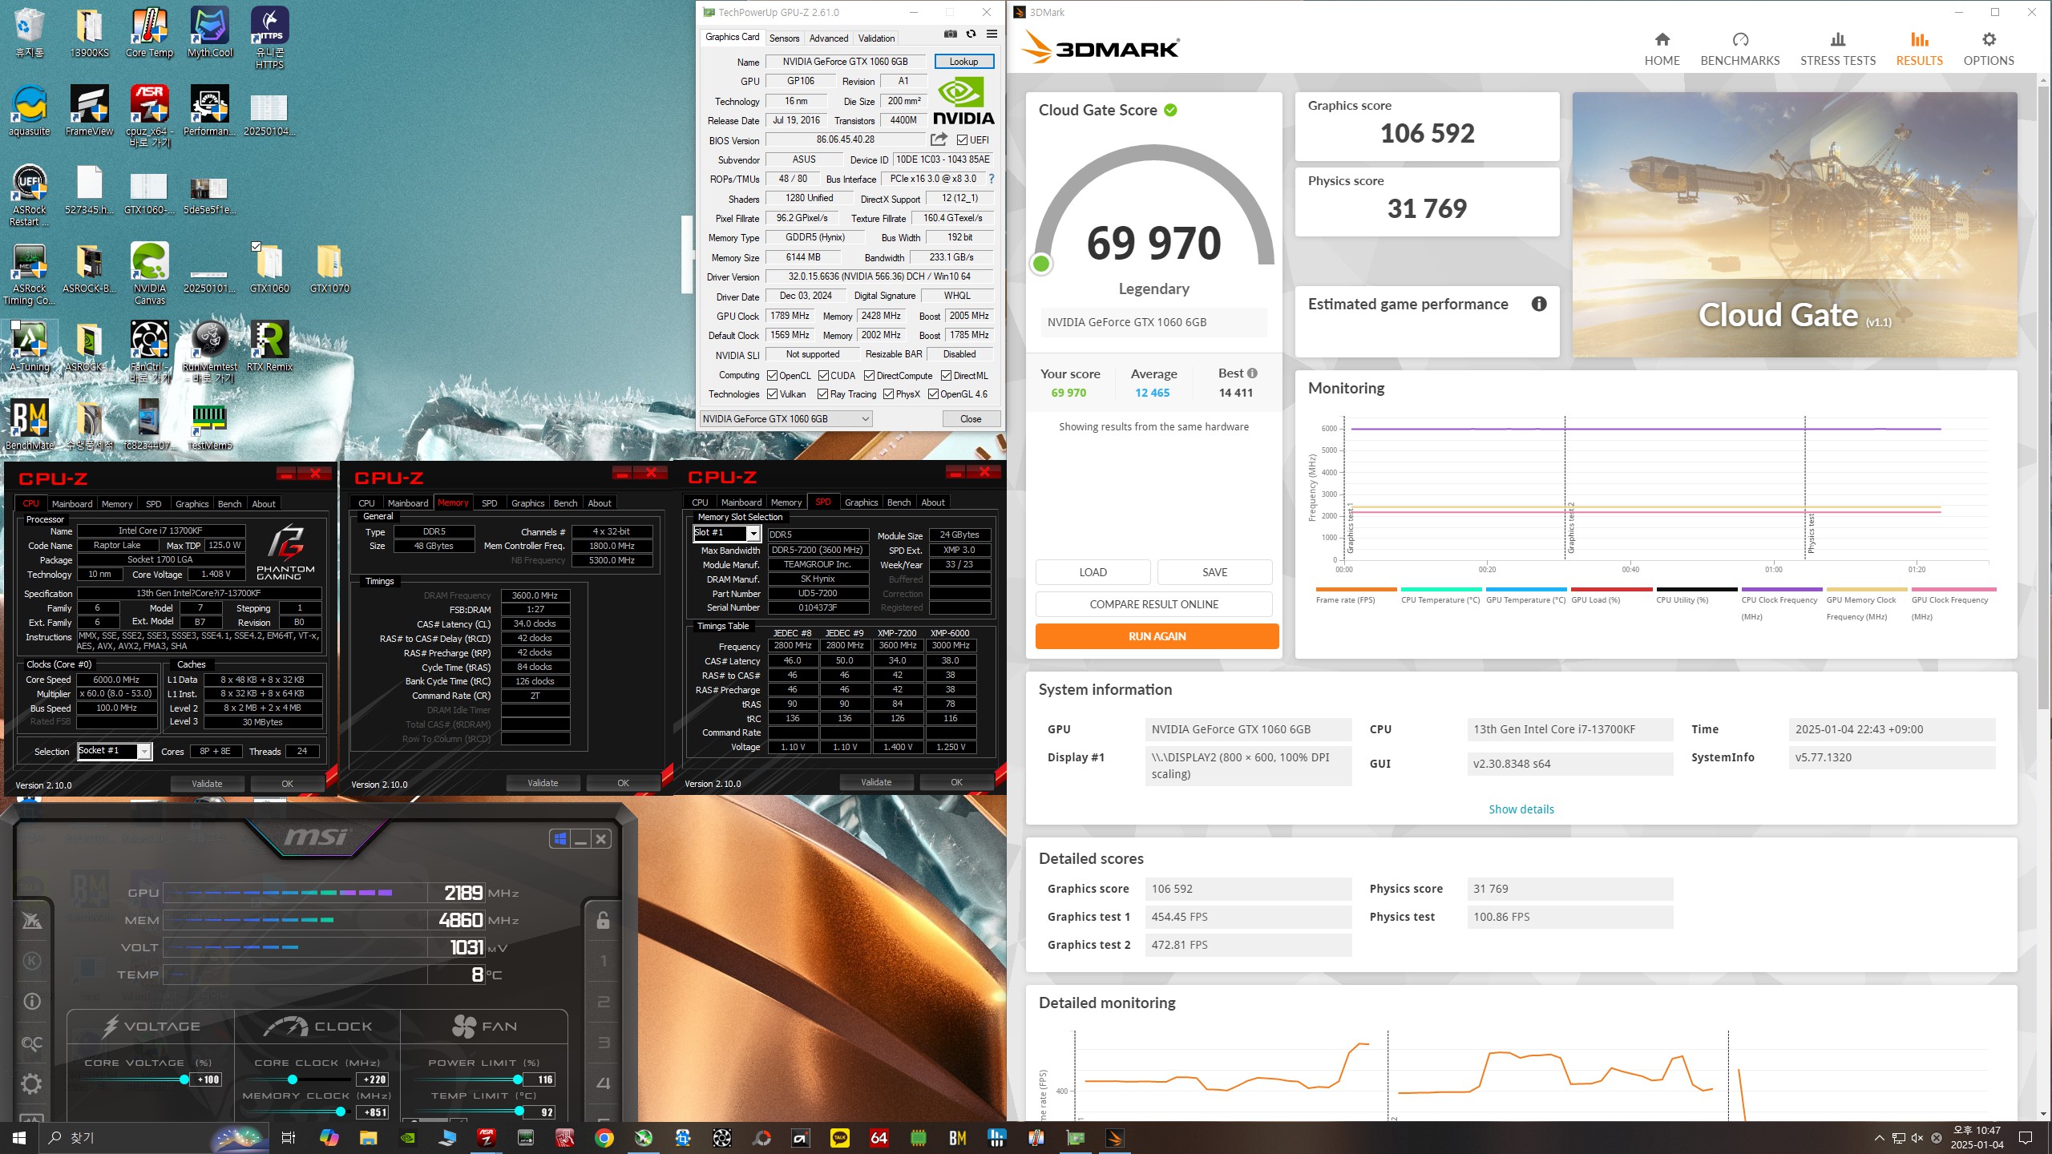The image size is (2052, 1154).
Task: Open About tab in right CPU-Z window
Action: (x=932, y=502)
